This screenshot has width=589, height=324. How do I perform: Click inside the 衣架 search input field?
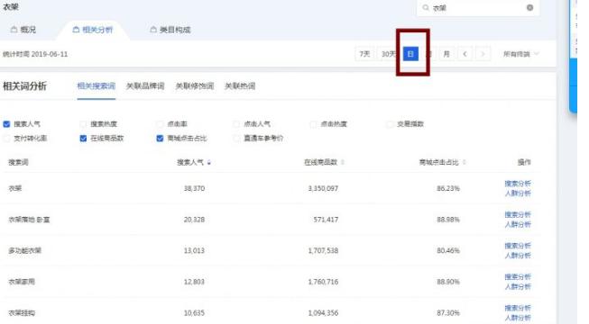tap(478, 7)
